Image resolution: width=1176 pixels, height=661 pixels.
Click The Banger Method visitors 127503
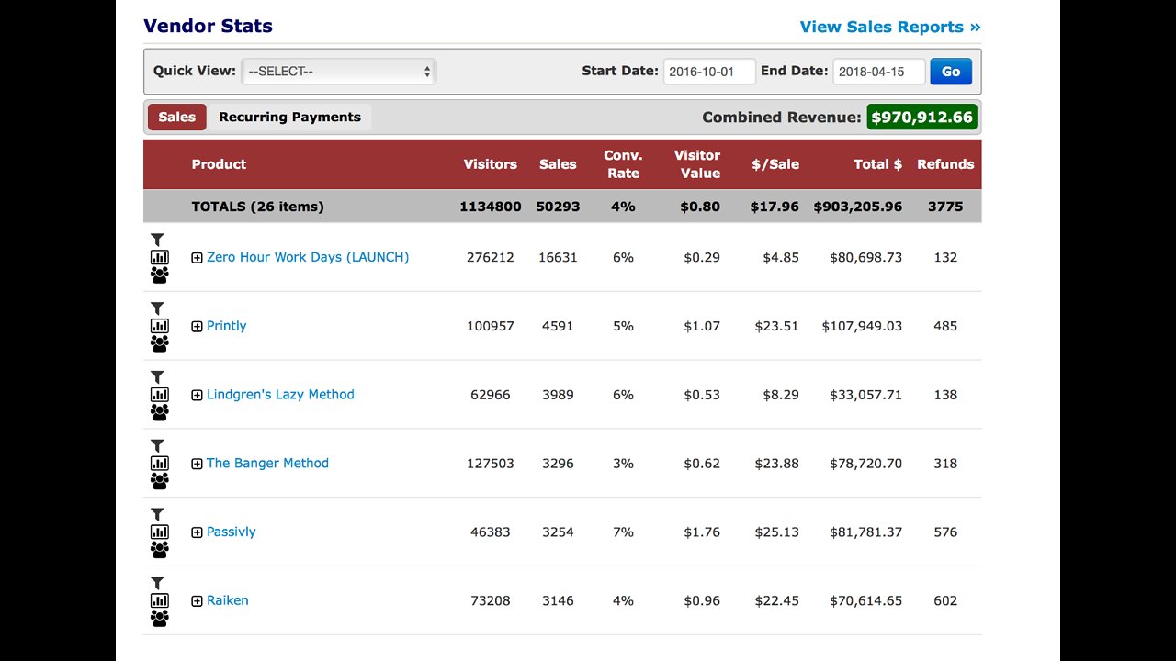[491, 464]
